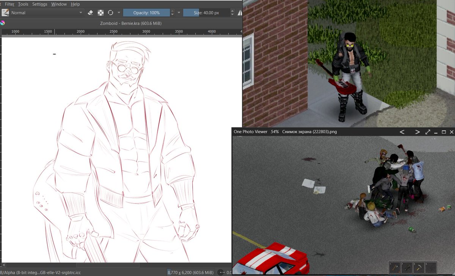This screenshot has width=455, height=276.
Task: Open the Filter menu
Action: pos(9,4)
